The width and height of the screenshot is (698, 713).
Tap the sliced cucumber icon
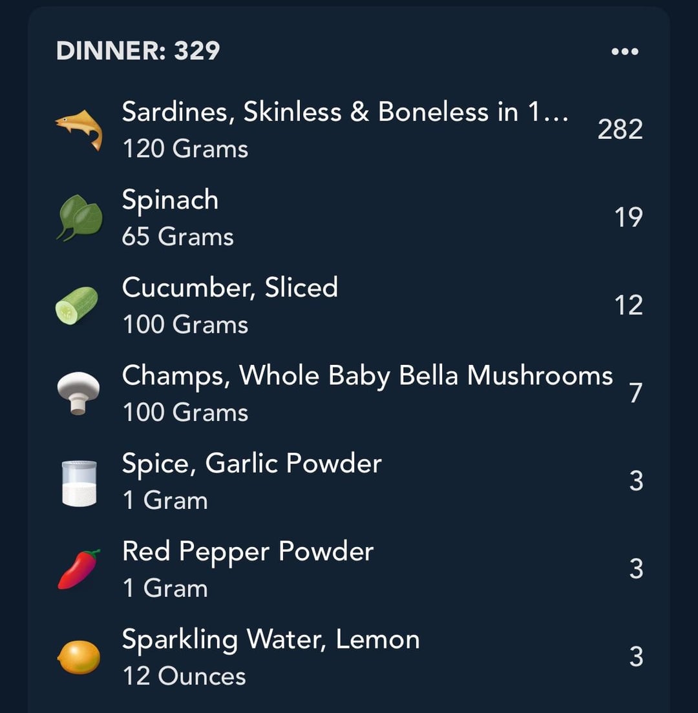[x=76, y=305]
